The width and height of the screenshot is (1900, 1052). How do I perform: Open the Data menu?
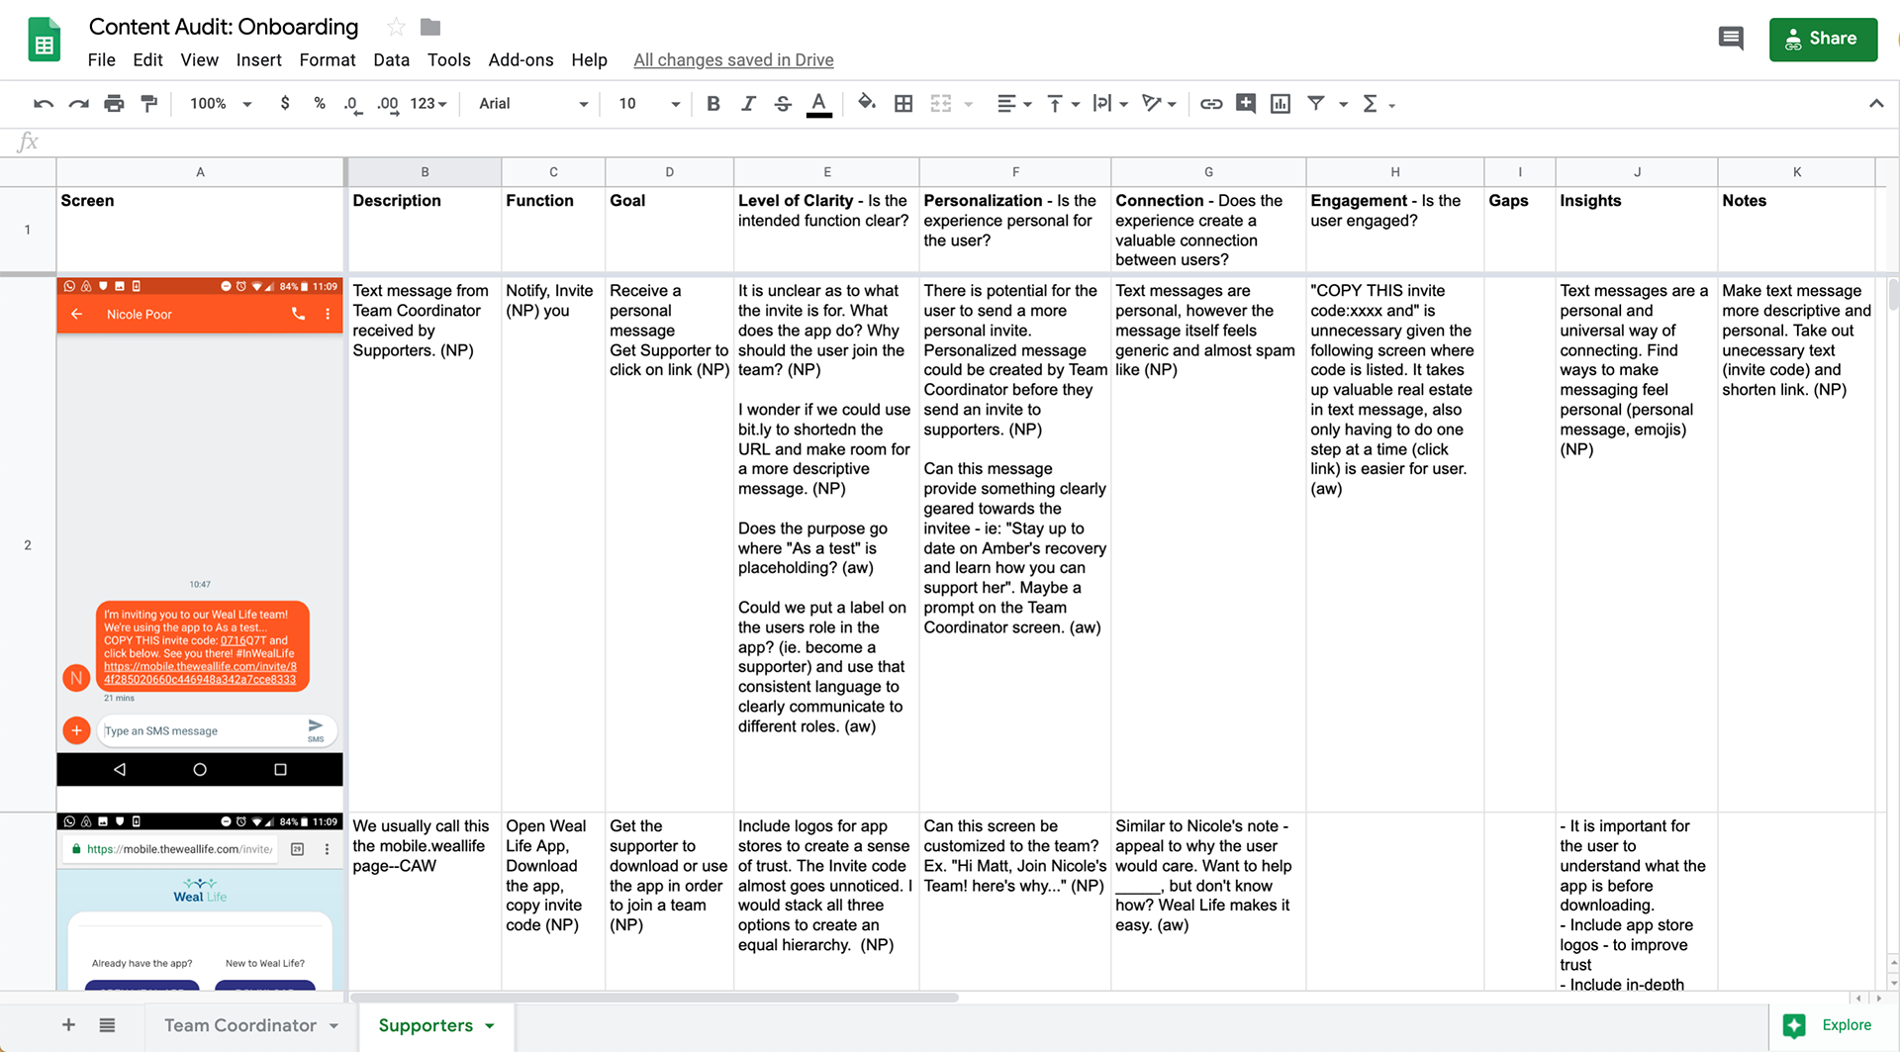click(391, 60)
